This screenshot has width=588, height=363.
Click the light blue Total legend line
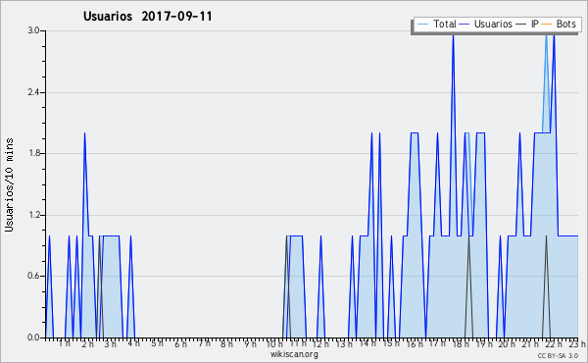pyautogui.click(x=422, y=25)
